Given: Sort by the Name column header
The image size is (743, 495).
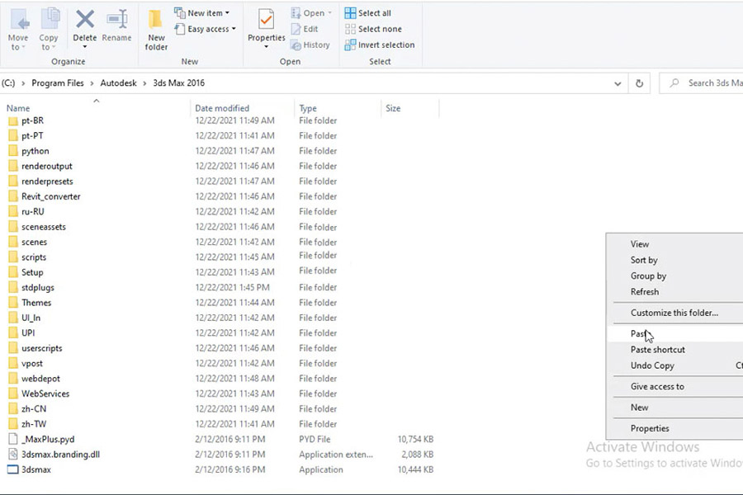Looking at the screenshot, I should 18,108.
